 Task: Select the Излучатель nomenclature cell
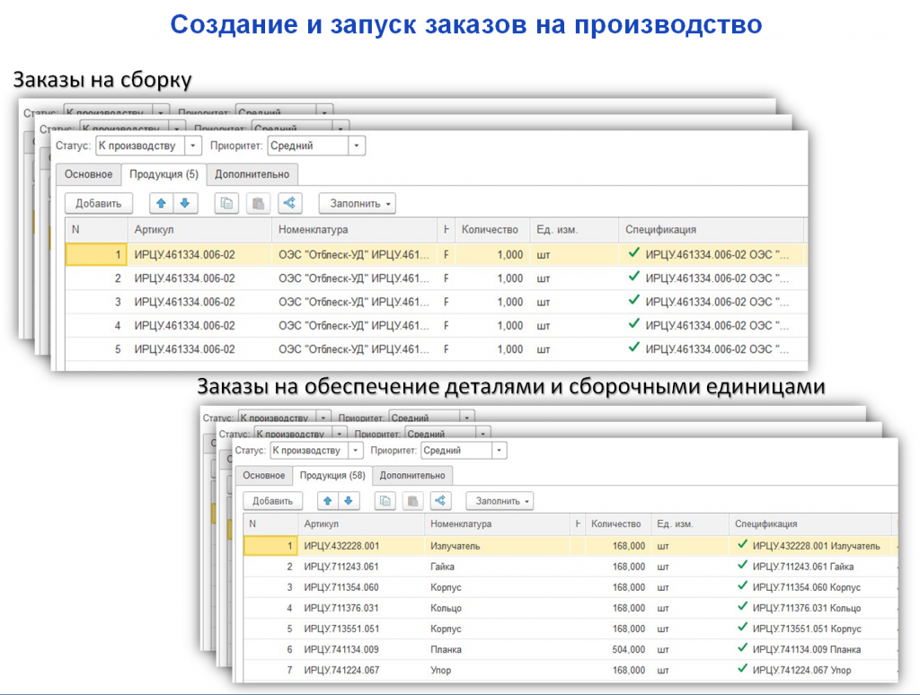click(x=497, y=546)
